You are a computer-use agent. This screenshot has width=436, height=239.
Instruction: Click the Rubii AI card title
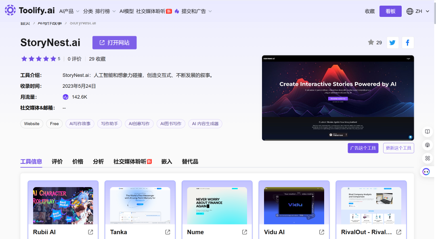point(44,232)
